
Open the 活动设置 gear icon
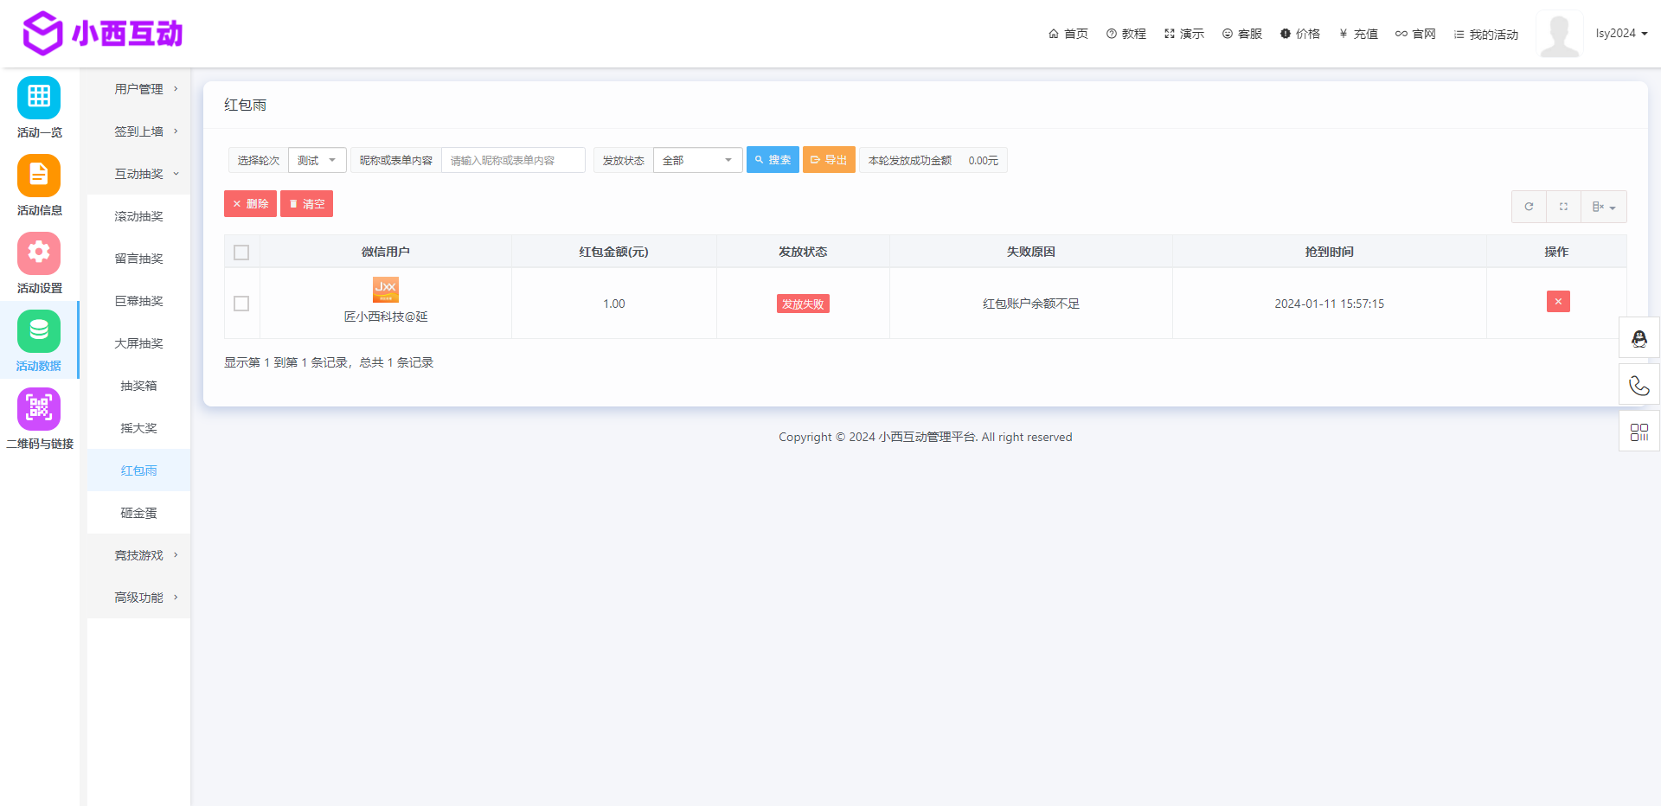click(x=39, y=253)
